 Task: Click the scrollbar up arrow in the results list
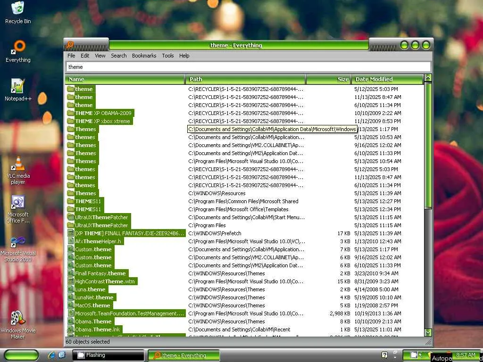[427, 78]
